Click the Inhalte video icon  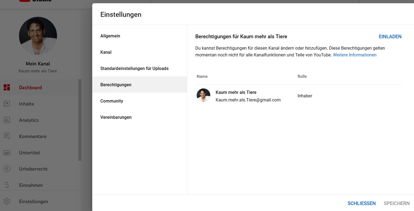coord(7,104)
